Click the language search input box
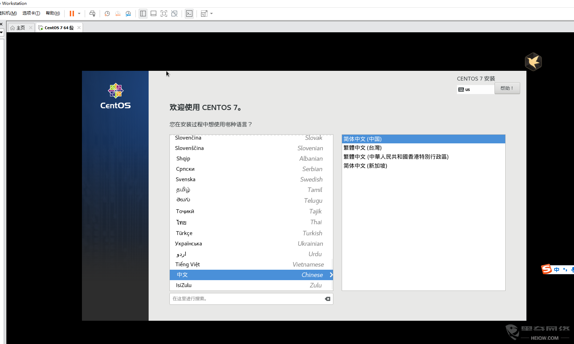 pos(247,299)
